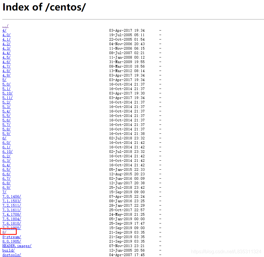Click the date 19-Jul-2005 05:11

click(x=127, y=35)
